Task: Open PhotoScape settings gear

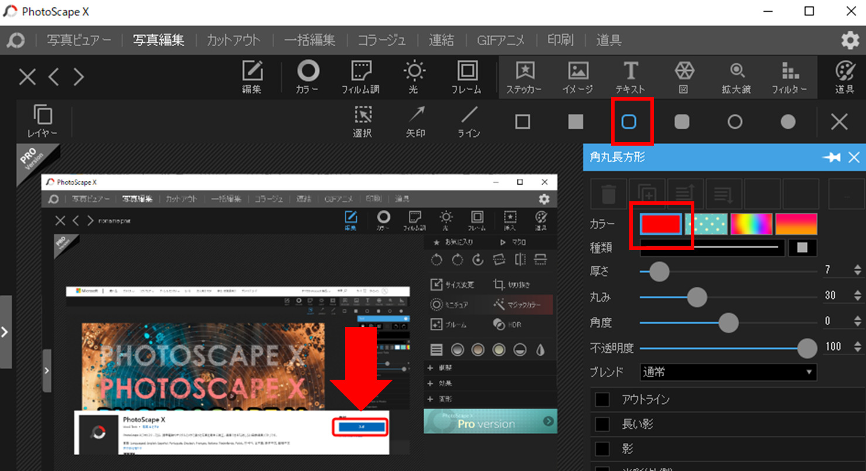Action: coord(850,40)
